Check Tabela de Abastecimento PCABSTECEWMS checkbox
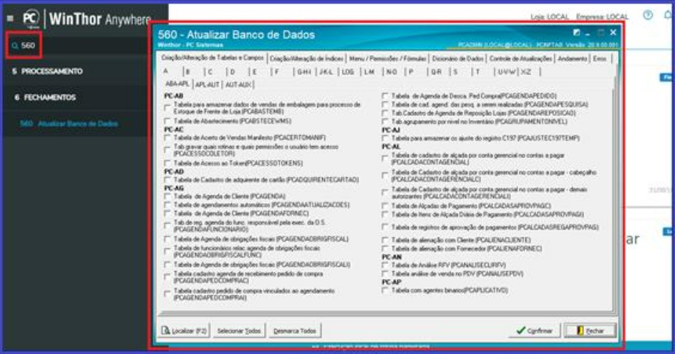The height and width of the screenshot is (354, 675). [x=167, y=122]
